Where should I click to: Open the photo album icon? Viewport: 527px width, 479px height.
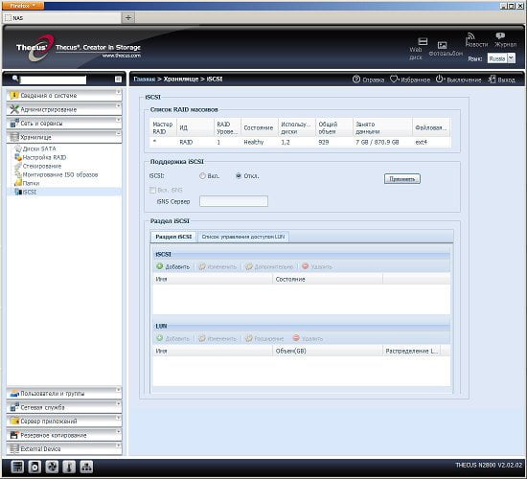click(x=442, y=45)
